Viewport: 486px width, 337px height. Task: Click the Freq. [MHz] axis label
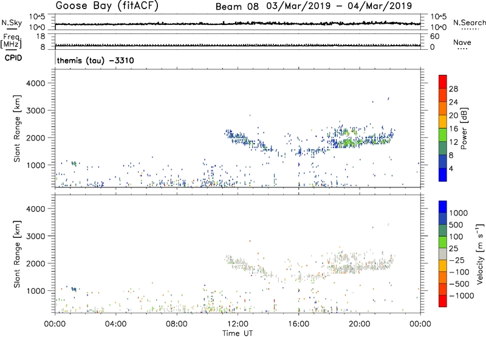[11, 41]
